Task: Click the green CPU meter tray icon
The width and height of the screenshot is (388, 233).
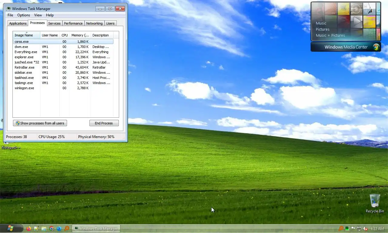Action: coord(347,228)
